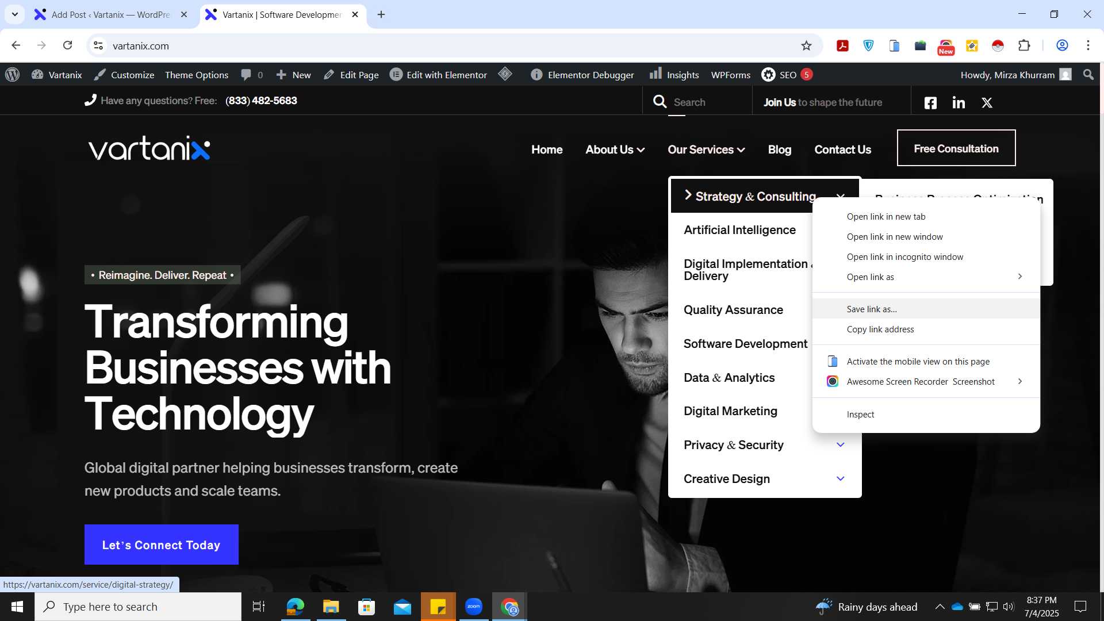Reload the vartanix.com page
Screen dimensions: 1104x621
tap(67, 45)
